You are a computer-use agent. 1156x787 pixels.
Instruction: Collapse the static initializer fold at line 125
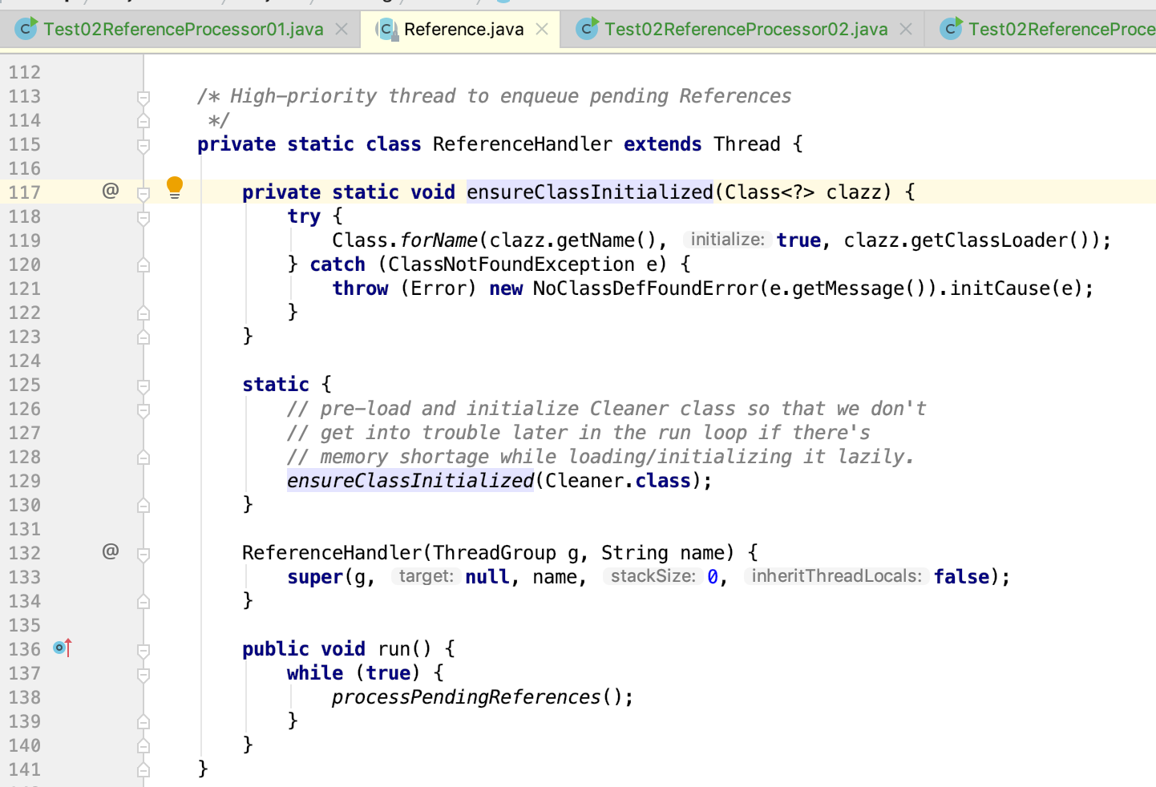tap(143, 386)
